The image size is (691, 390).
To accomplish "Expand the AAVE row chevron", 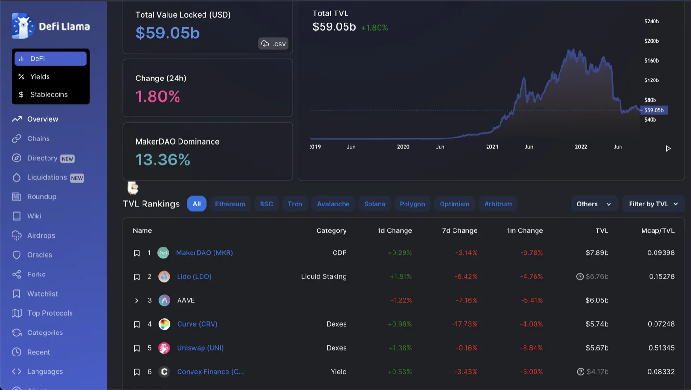I will [x=137, y=300].
